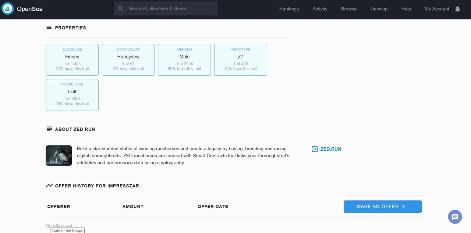Click the Offerer column header
The width and height of the screenshot is (471, 233).
pyautogui.click(x=59, y=207)
